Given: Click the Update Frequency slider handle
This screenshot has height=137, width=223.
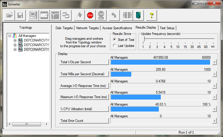Looking at the screenshot, I should pyautogui.click(x=143, y=39).
